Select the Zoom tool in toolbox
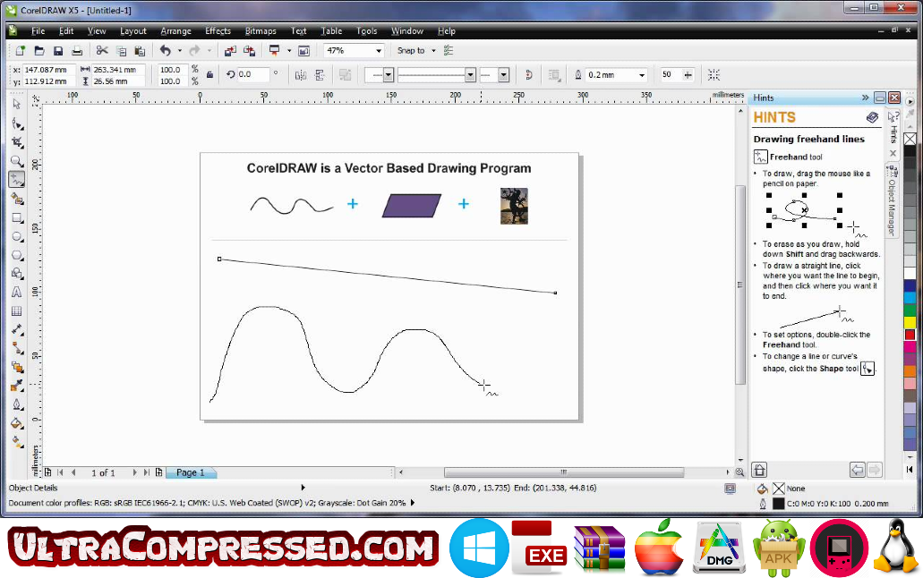Viewport: 923px width, 578px height. [x=17, y=161]
